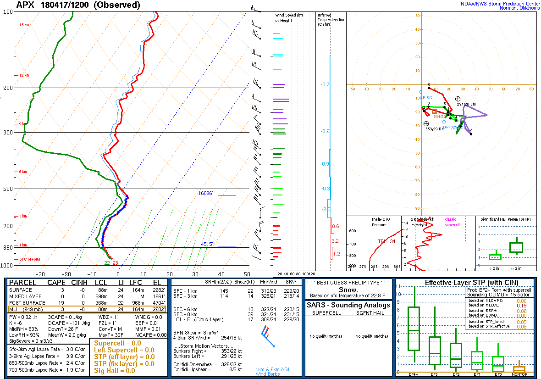Screen dimensions: 541x379
Task: Click the NONTOR box plot
Action: 519,367
